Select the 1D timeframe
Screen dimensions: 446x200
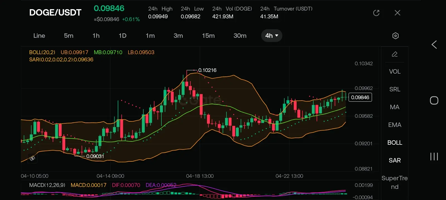(x=123, y=36)
